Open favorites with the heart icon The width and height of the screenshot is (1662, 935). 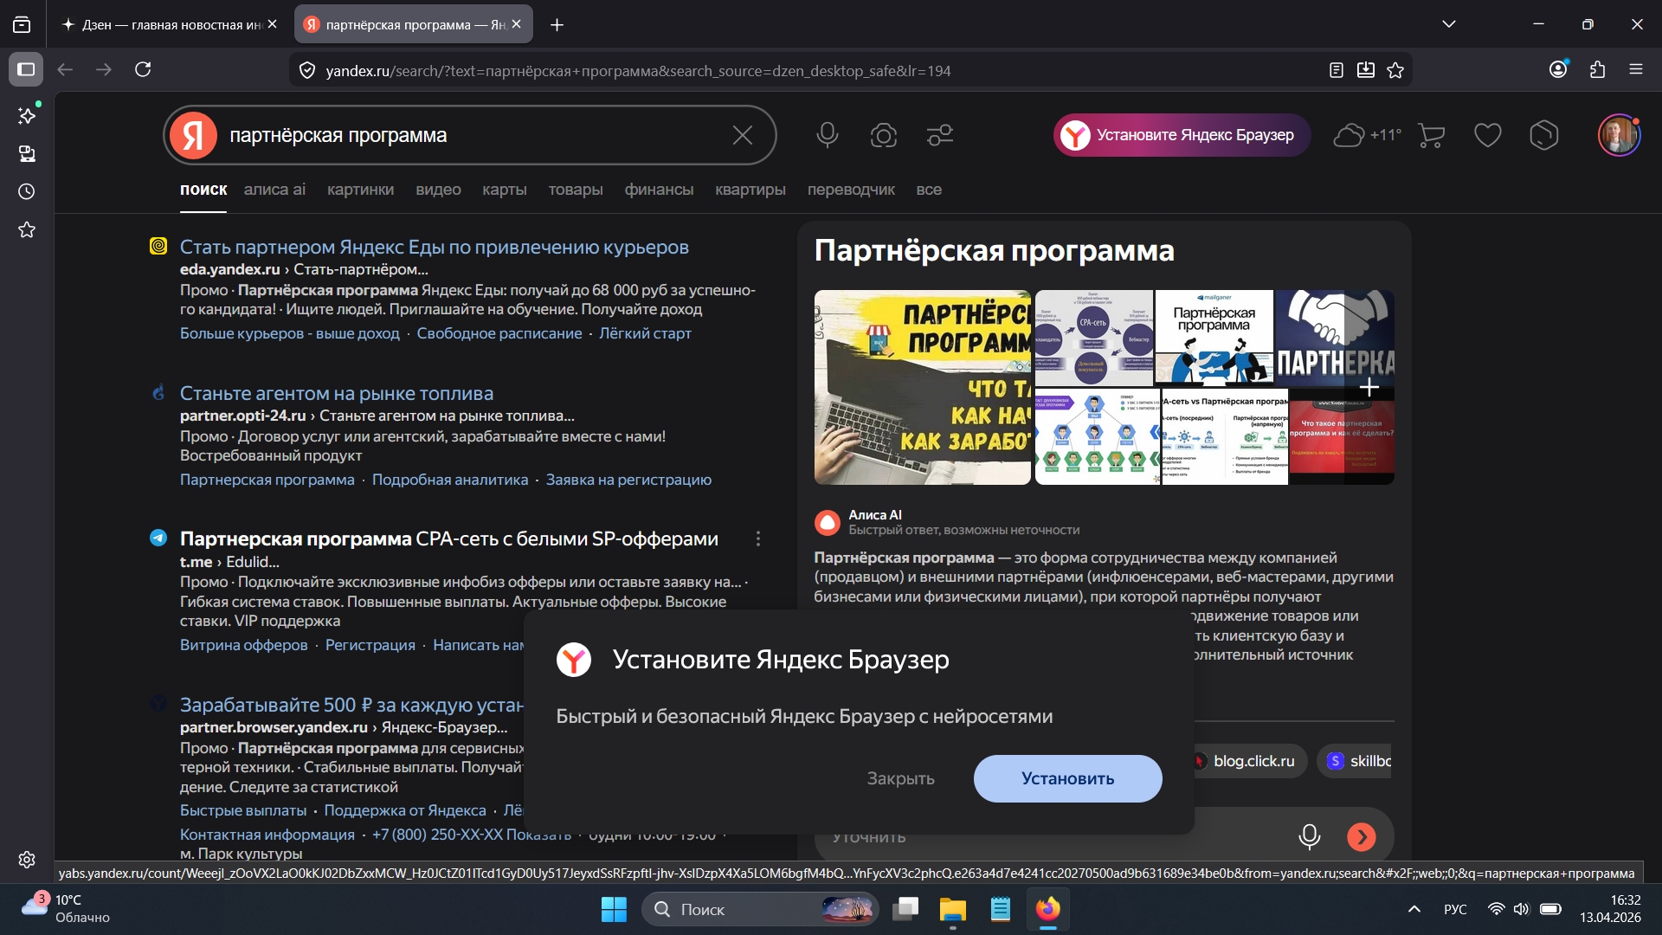coord(1487,135)
